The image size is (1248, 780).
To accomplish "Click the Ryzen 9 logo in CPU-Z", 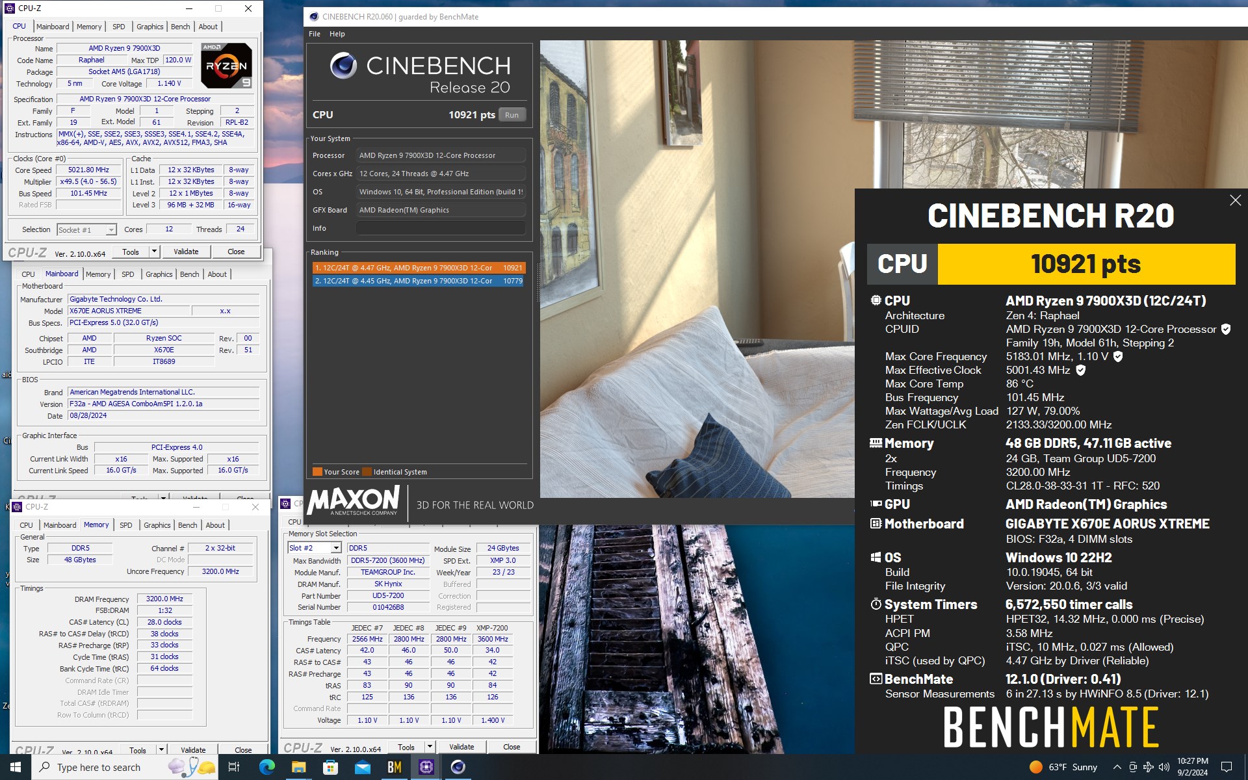I will click(x=226, y=66).
